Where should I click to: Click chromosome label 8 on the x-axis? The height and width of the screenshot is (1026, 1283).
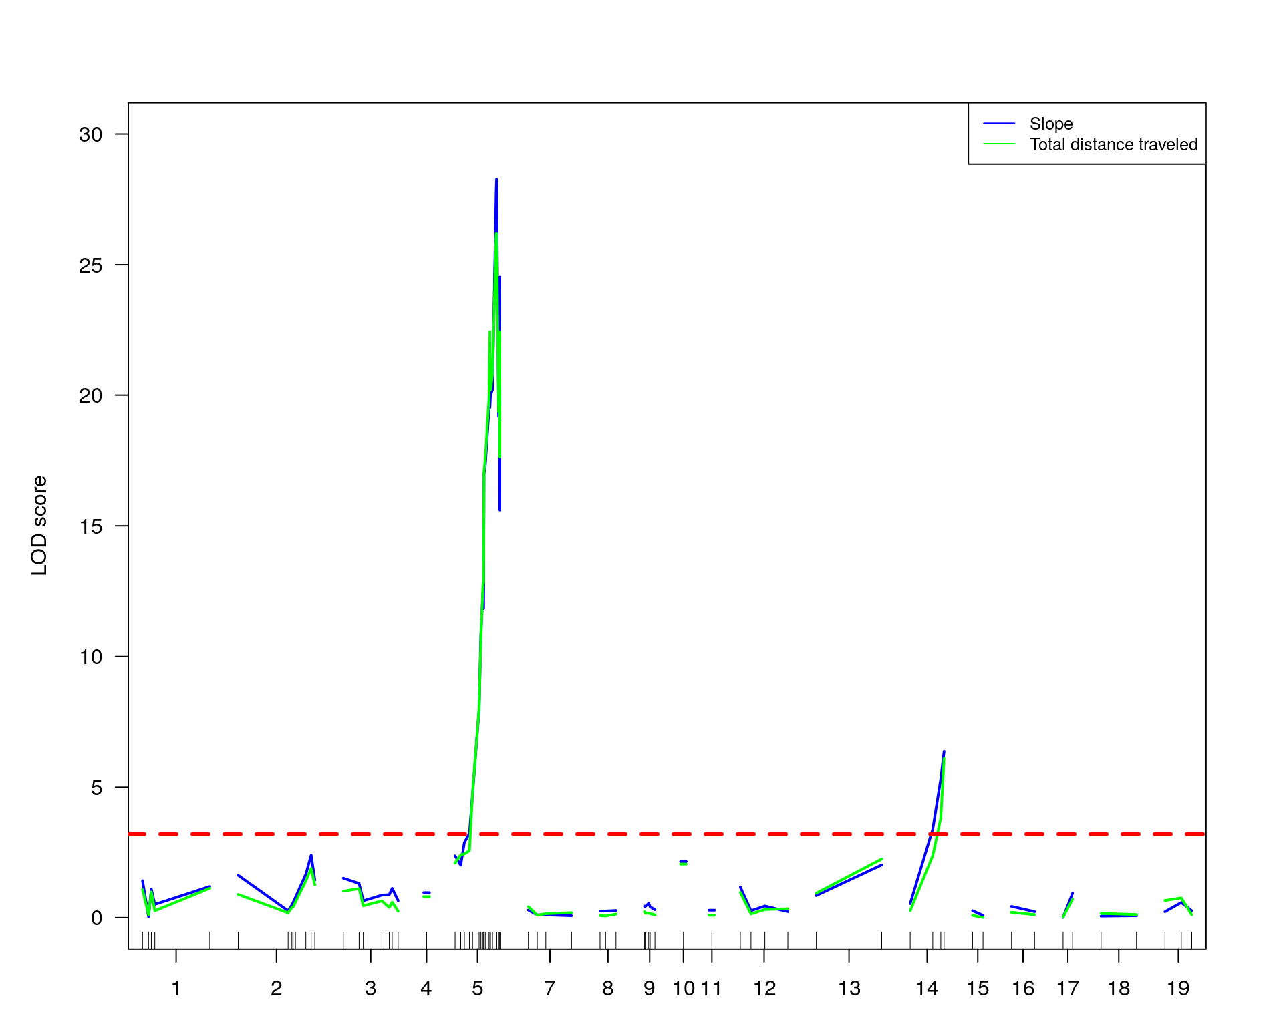tap(607, 988)
